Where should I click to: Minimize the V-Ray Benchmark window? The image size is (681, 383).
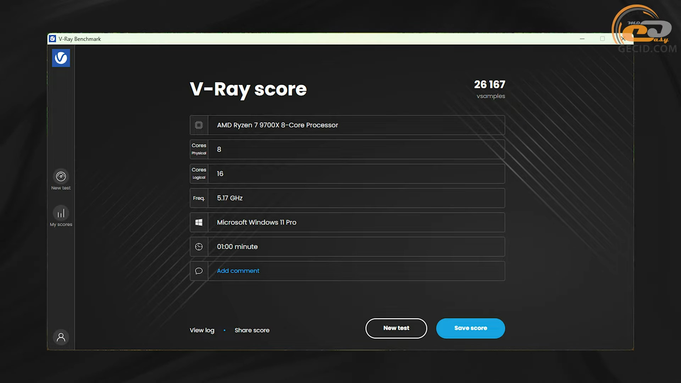coord(582,39)
